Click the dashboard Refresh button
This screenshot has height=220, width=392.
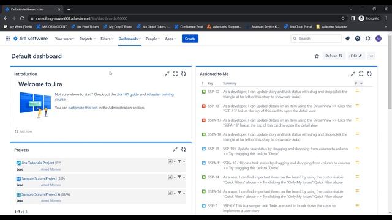point(334,56)
